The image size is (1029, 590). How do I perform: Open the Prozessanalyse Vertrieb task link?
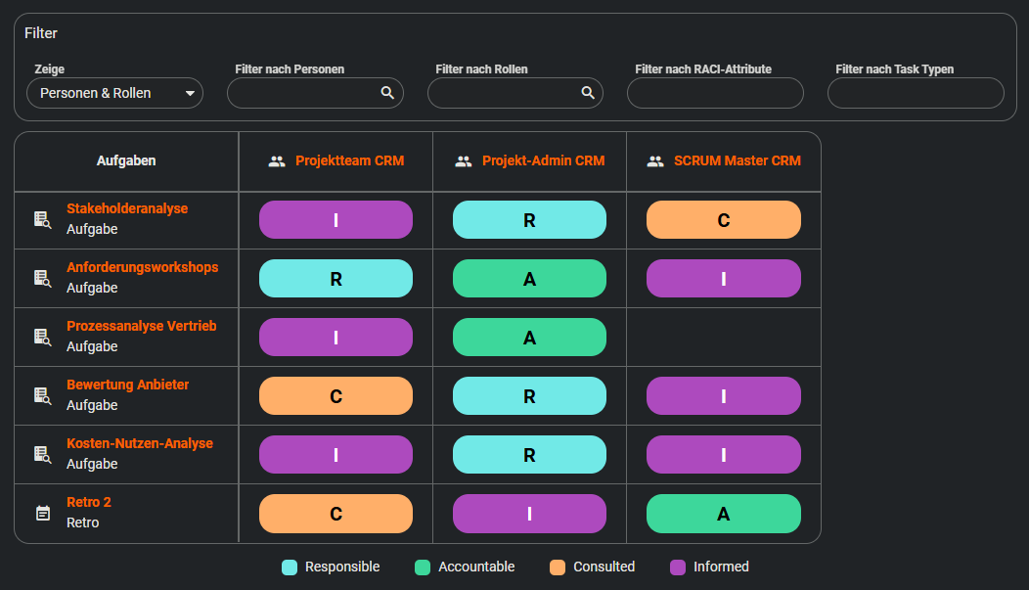click(x=142, y=326)
